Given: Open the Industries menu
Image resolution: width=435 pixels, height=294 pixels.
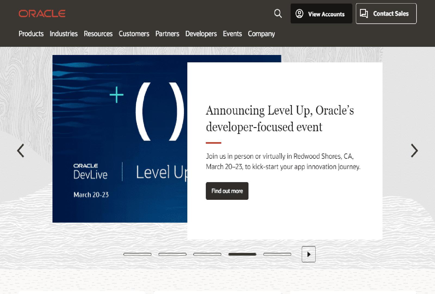Looking at the screenshot, I should (x=63, y=34).
